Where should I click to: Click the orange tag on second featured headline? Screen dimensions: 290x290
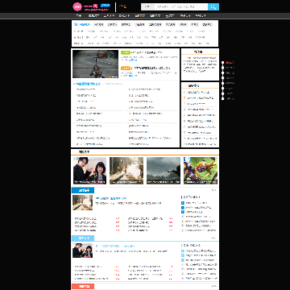click(126, 68)
